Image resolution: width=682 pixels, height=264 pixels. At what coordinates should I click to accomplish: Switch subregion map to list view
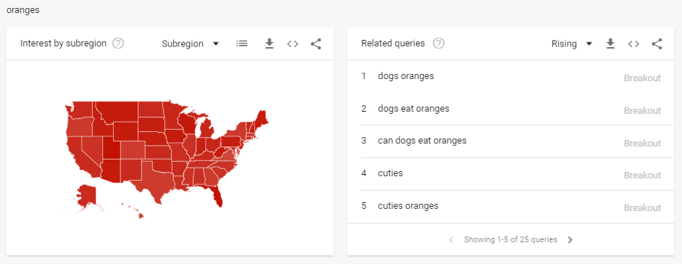click(242, 44)
